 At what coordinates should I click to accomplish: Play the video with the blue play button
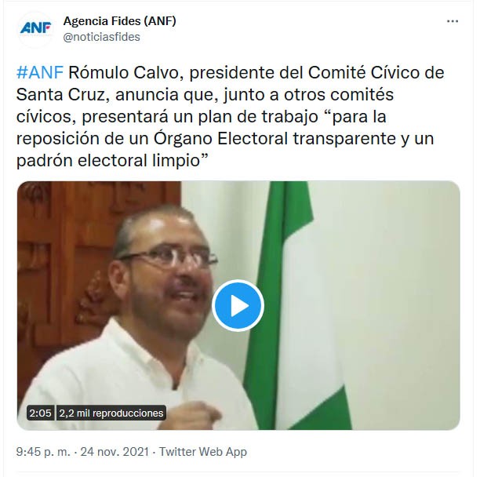pos(238,305)
